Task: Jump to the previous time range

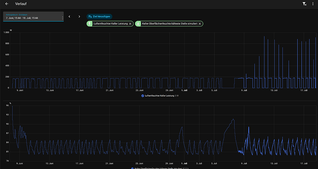Action: pyautogui.click(x=69, y=17)
